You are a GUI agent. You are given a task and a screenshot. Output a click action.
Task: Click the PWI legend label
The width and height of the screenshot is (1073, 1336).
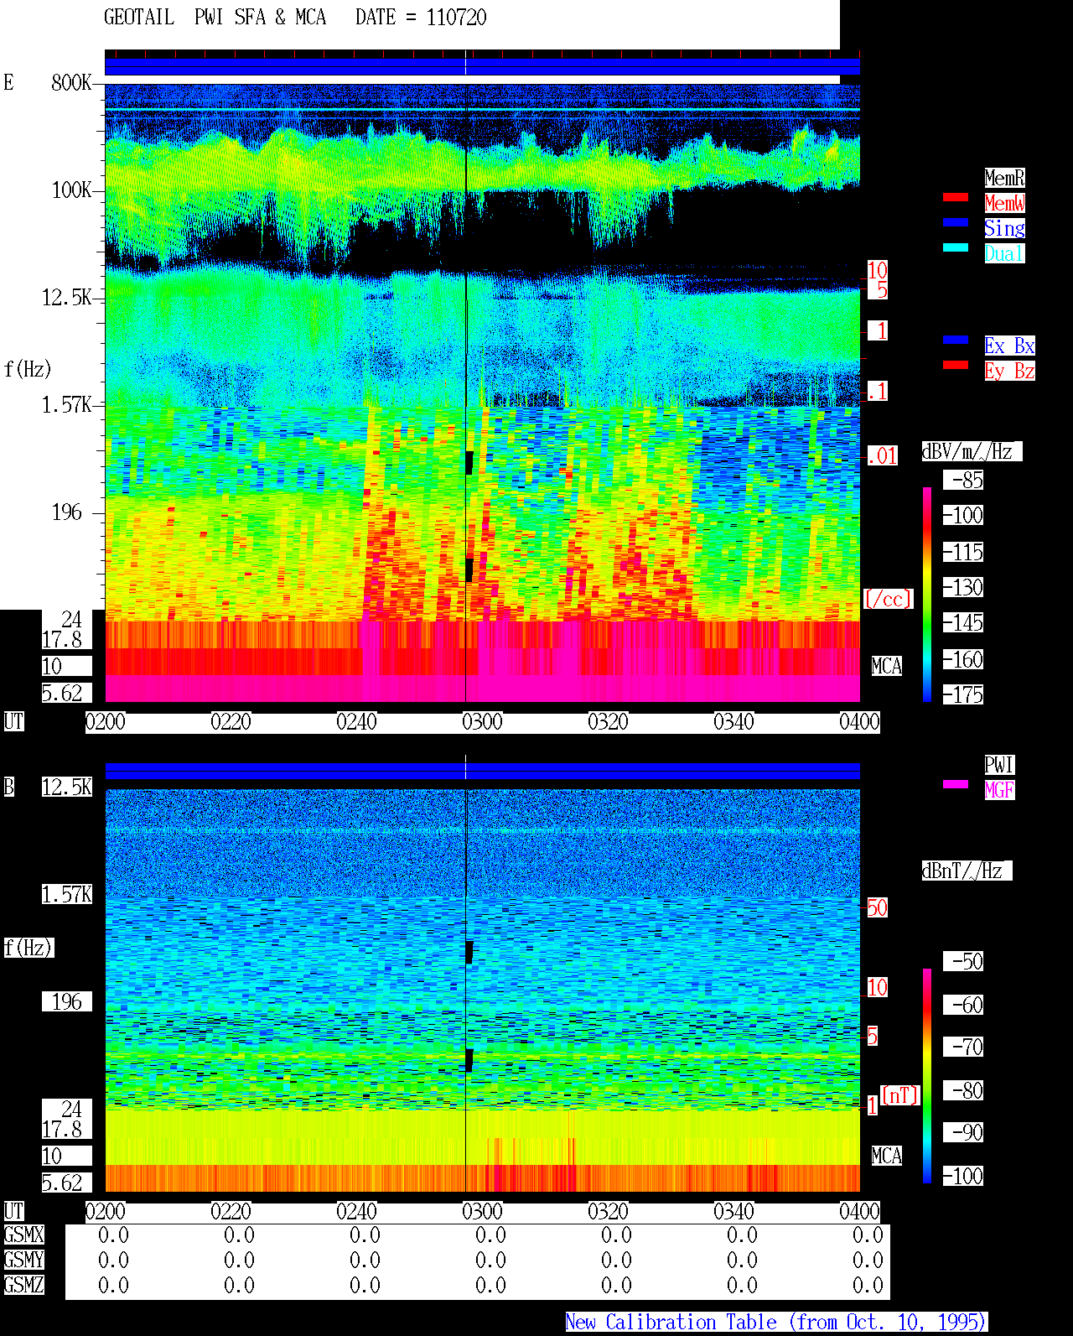coord(999,765)
